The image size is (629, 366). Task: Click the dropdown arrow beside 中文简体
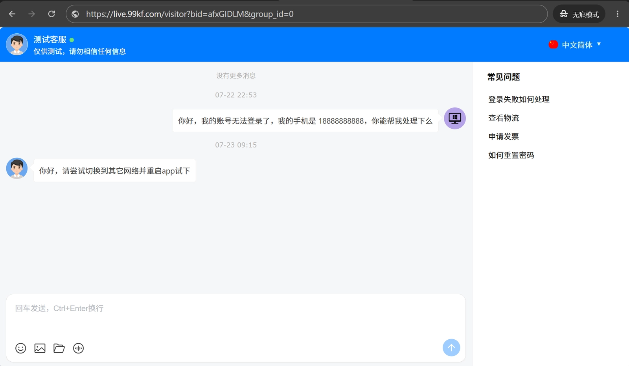599,44
